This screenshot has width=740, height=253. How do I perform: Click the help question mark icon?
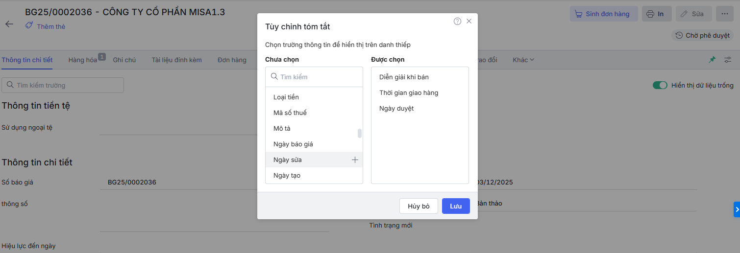[x=457, y=21]
